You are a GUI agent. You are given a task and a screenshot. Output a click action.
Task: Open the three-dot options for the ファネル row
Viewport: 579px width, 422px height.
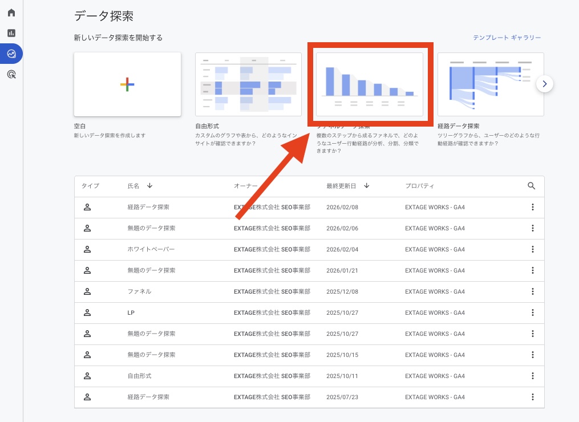tap(533, 291)
